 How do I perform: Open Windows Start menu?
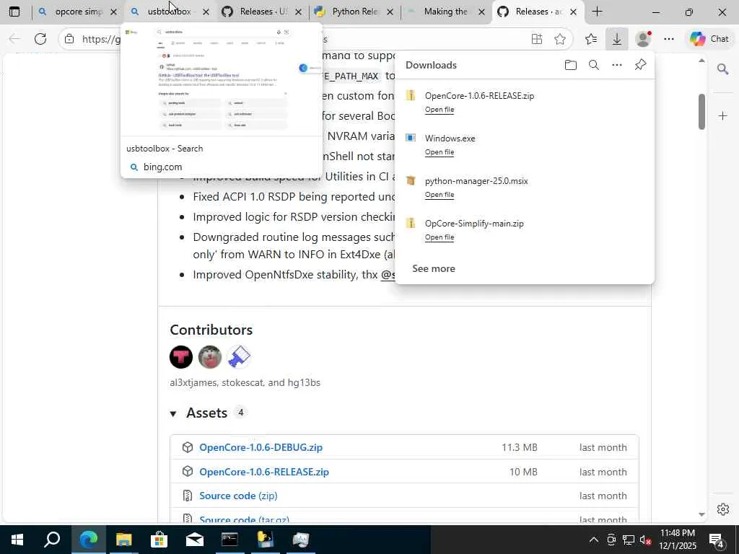point(17,540)
